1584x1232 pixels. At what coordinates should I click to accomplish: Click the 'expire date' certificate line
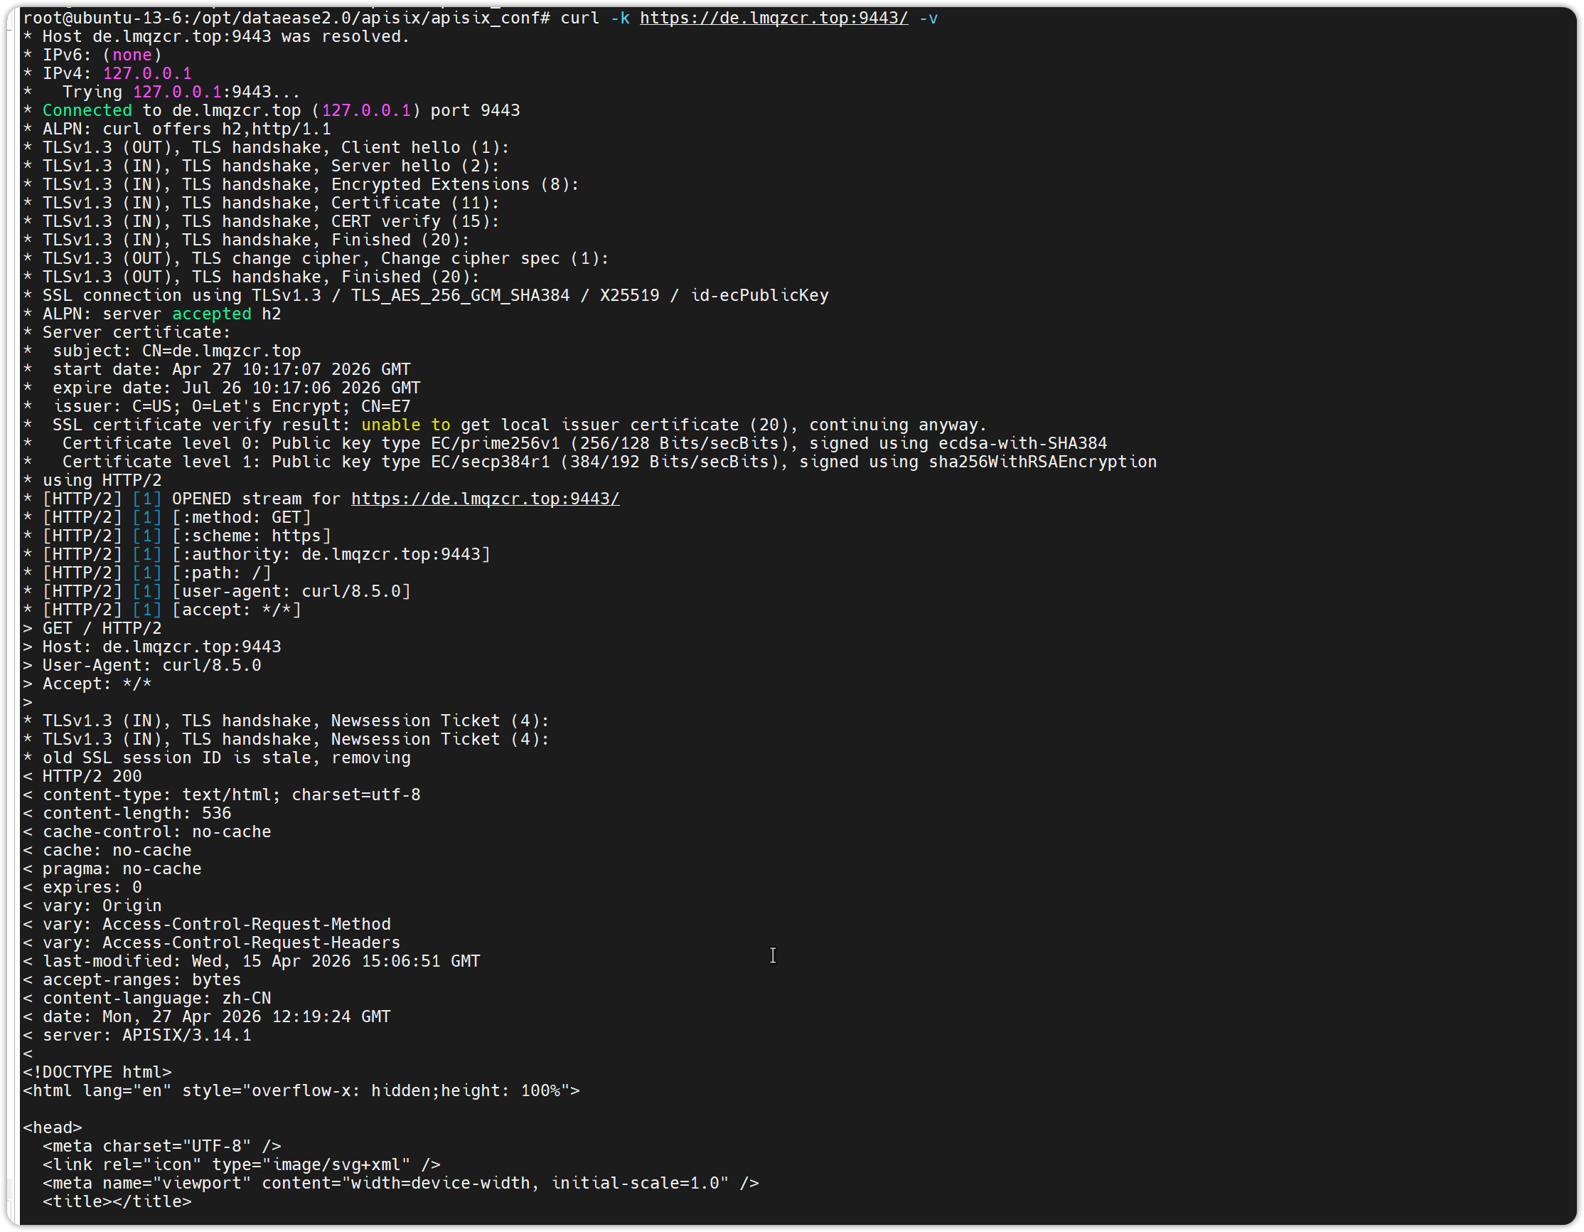pos(236,388)
